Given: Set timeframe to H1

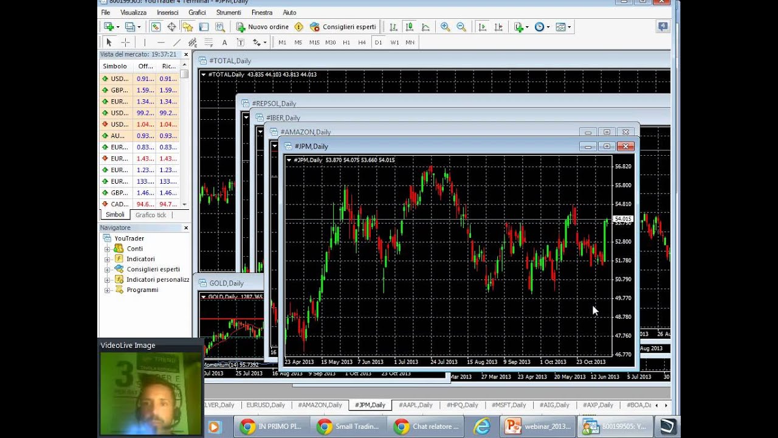Looking at the screenshot, I should [x=346, y=43].
